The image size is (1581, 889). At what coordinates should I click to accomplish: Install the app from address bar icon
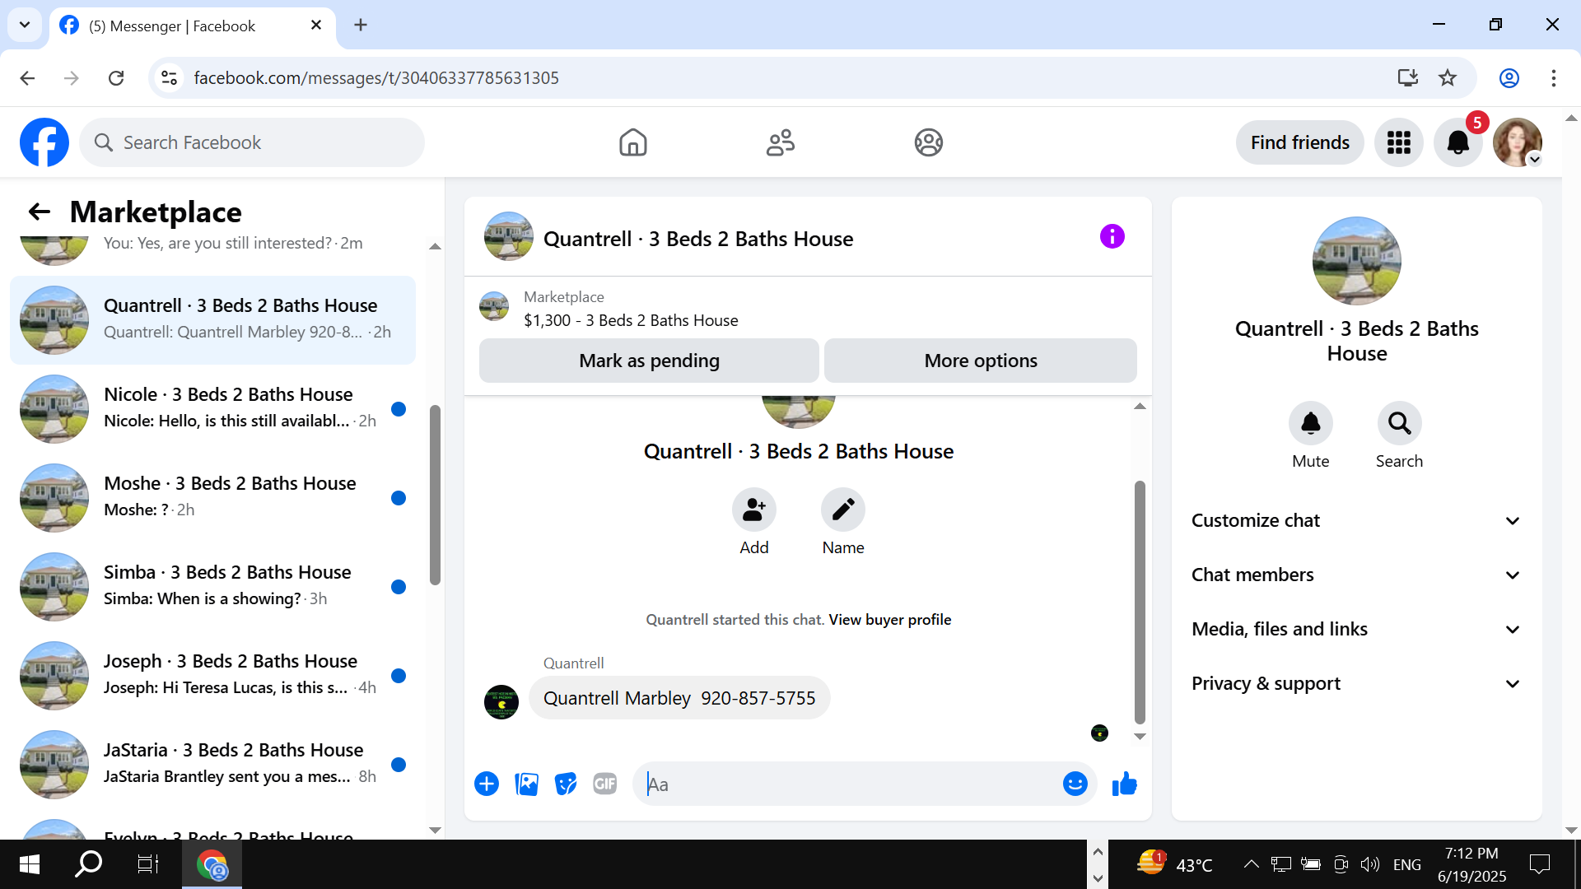tap(1407, 77)
